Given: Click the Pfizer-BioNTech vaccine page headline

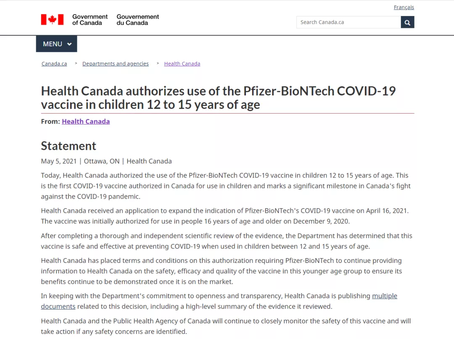Looking at the screenshot, I should point(218,98).
